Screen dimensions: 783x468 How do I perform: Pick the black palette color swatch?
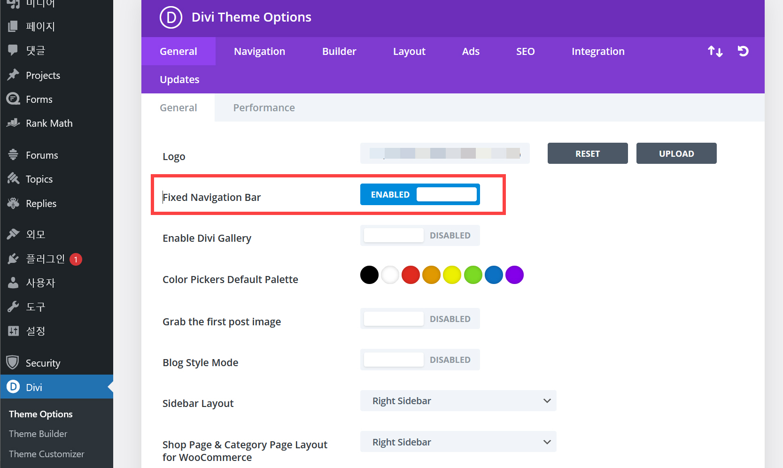click(x=369, y=275)
